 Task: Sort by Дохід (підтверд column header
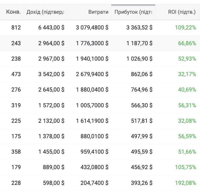[45, 12]
